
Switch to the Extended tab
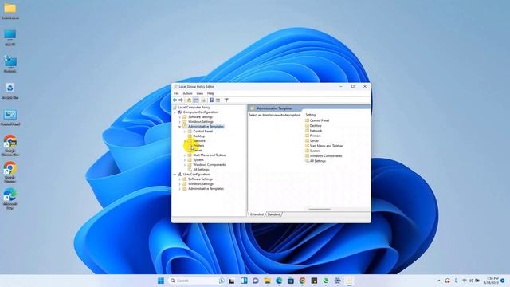257,214
